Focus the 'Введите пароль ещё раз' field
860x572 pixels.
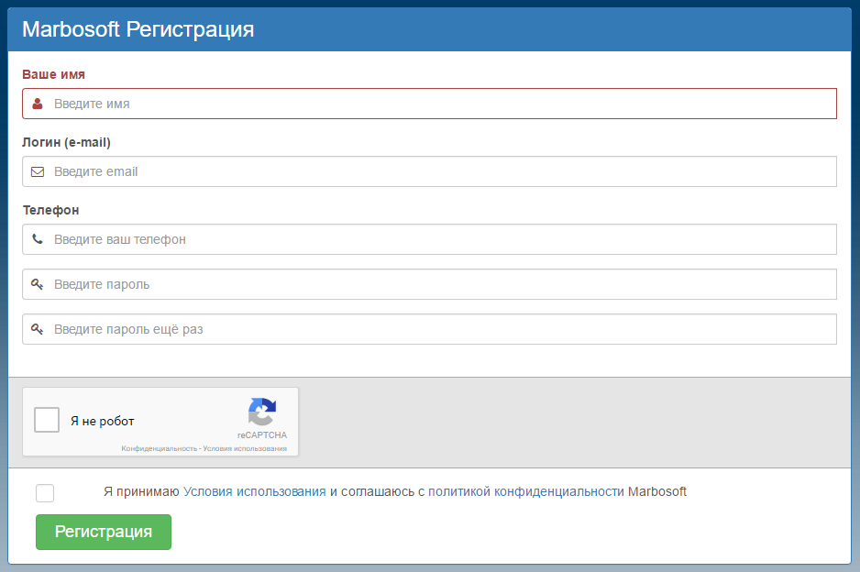pos(429,329)
